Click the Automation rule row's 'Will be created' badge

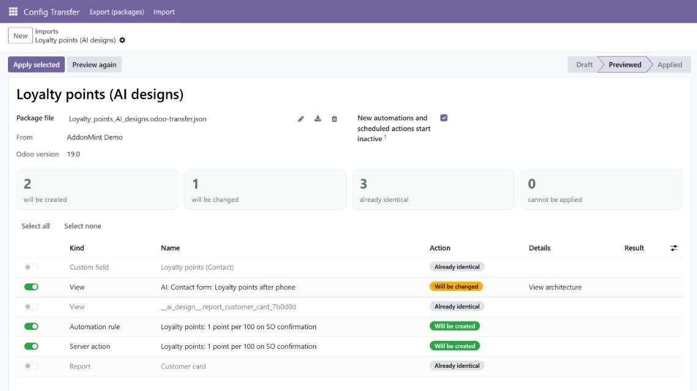[x=455, y=326]
